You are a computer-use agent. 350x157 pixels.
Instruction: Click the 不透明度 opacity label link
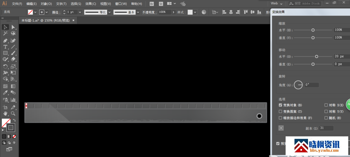(149, 12)
